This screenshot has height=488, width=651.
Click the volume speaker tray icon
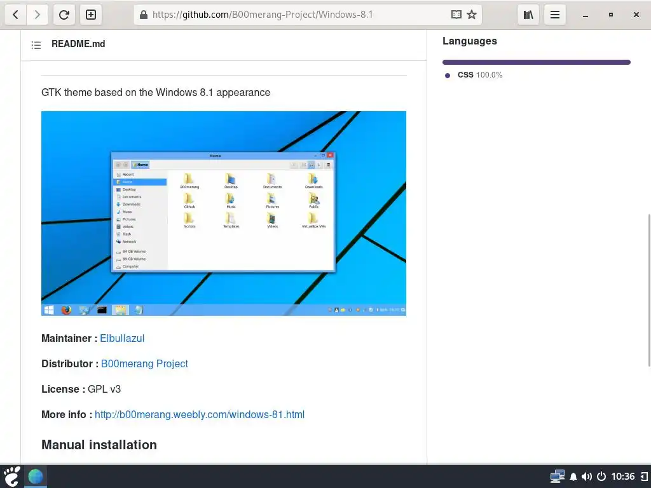(587, 477)
